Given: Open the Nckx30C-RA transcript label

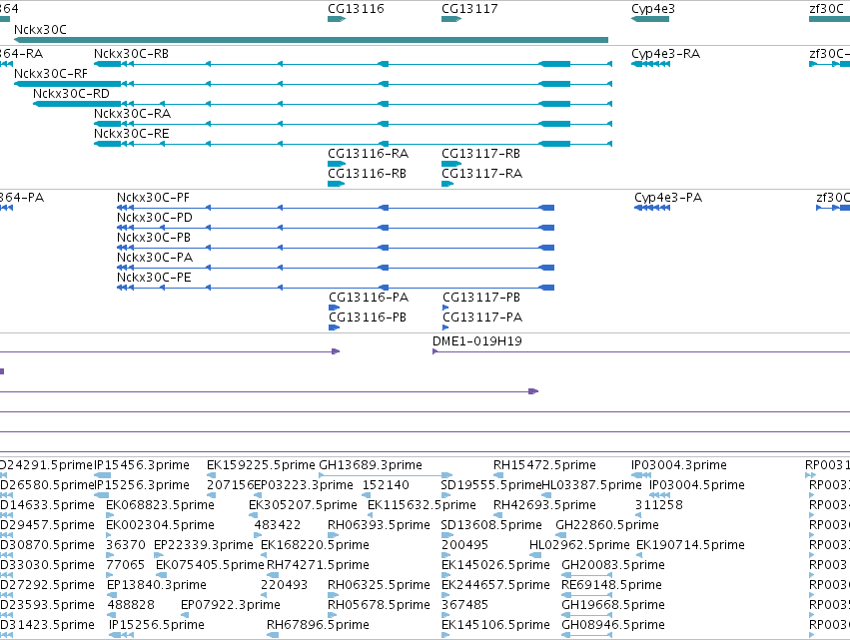Looking at the screenshot, I should coord(132,114).
